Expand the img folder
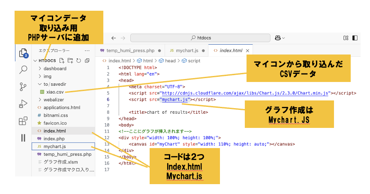Image resolution: width=370 pixels, height=194 pixels. point(47,76)
